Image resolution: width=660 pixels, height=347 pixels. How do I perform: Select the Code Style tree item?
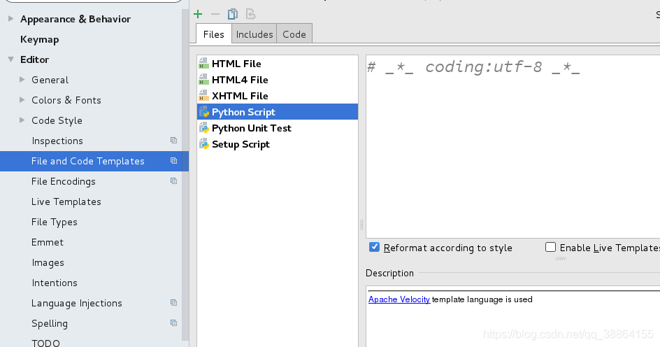point(57,120)
